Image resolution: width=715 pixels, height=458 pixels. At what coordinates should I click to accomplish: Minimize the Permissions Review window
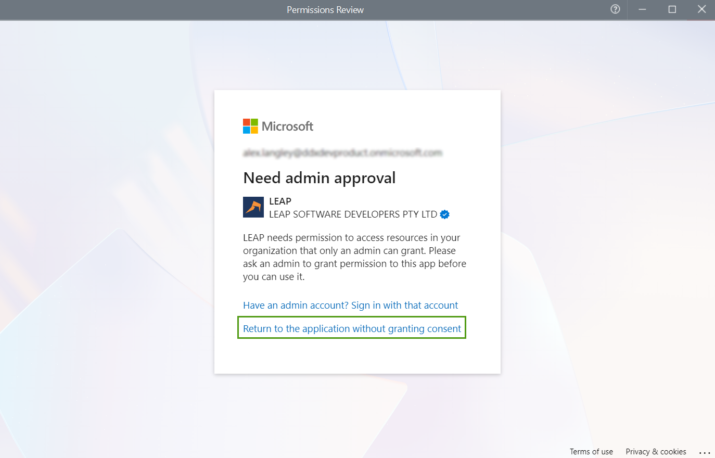[642, 9]
